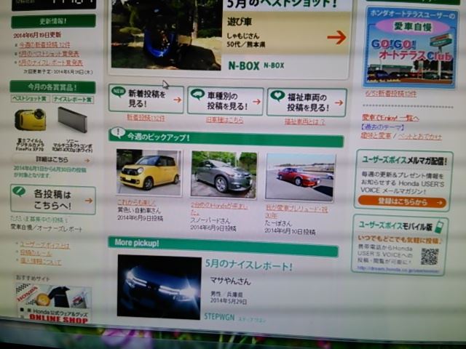Click the 各投稿はこちらへ button
The image size is (466, 349).
tap(53, 199)
